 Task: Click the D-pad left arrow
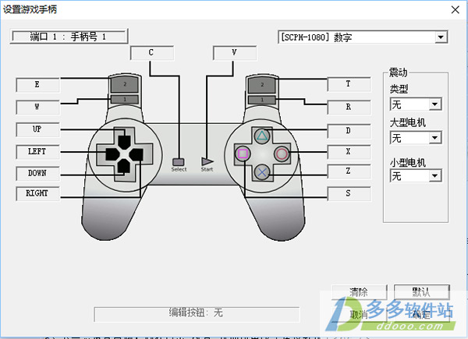point(112,154)
